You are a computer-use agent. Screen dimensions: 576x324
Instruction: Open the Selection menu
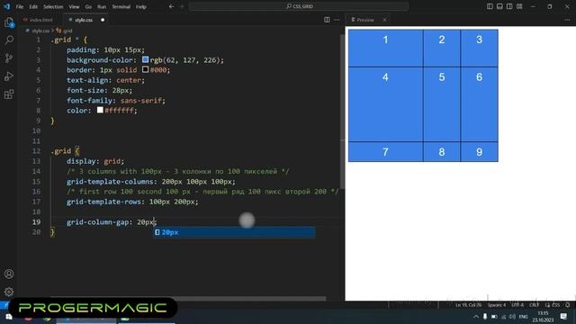53,6
